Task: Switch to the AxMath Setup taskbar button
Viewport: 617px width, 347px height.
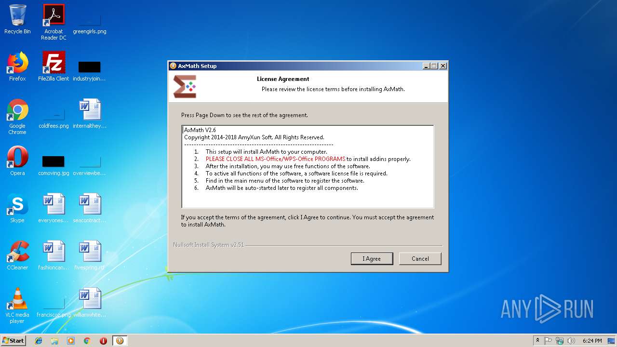Action: click(120, 340)
